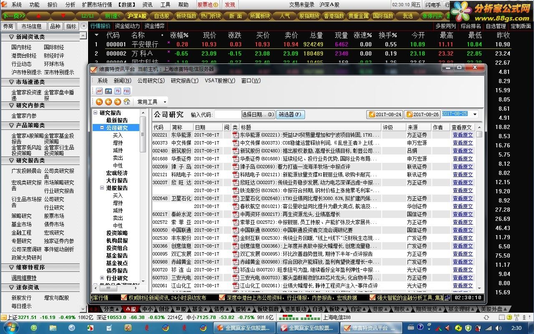Go to previous date 2017-08-24
534x334 pixels.
coord(385,114)
